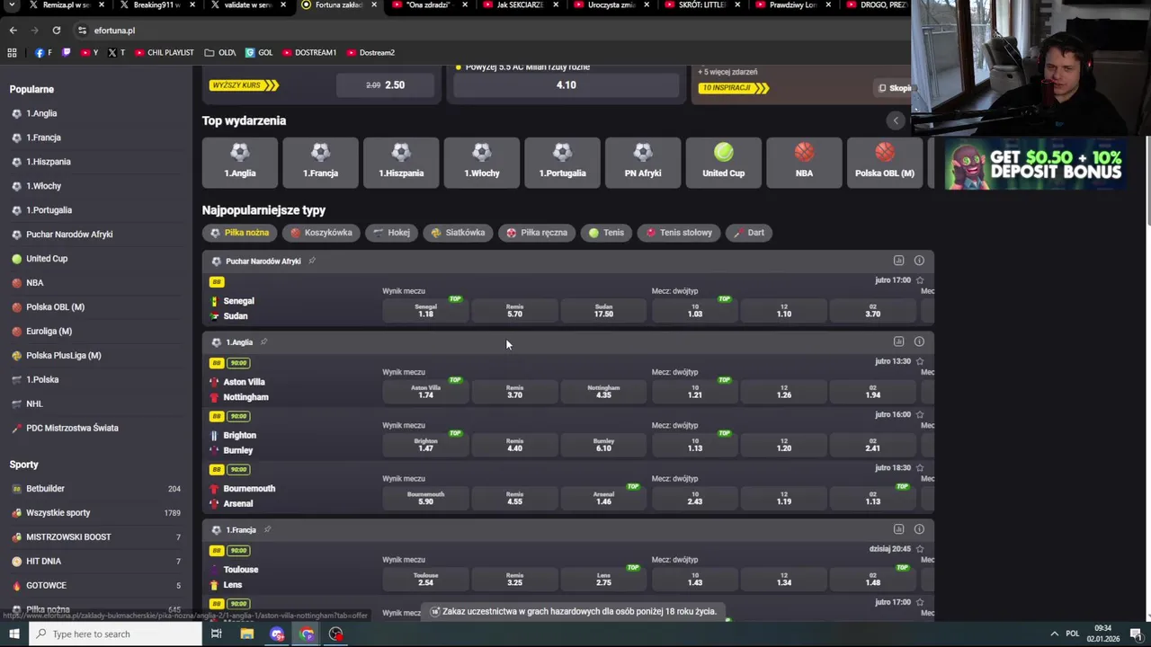Open info icon for Puchar Narodów Afryki
Screen dimensions: 1151x647
pos(919,261)
